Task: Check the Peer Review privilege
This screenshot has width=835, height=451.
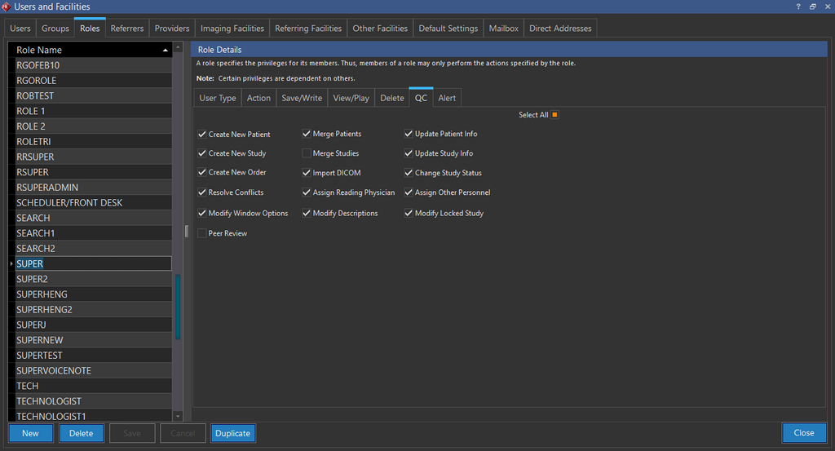Action: click(202, 233)
